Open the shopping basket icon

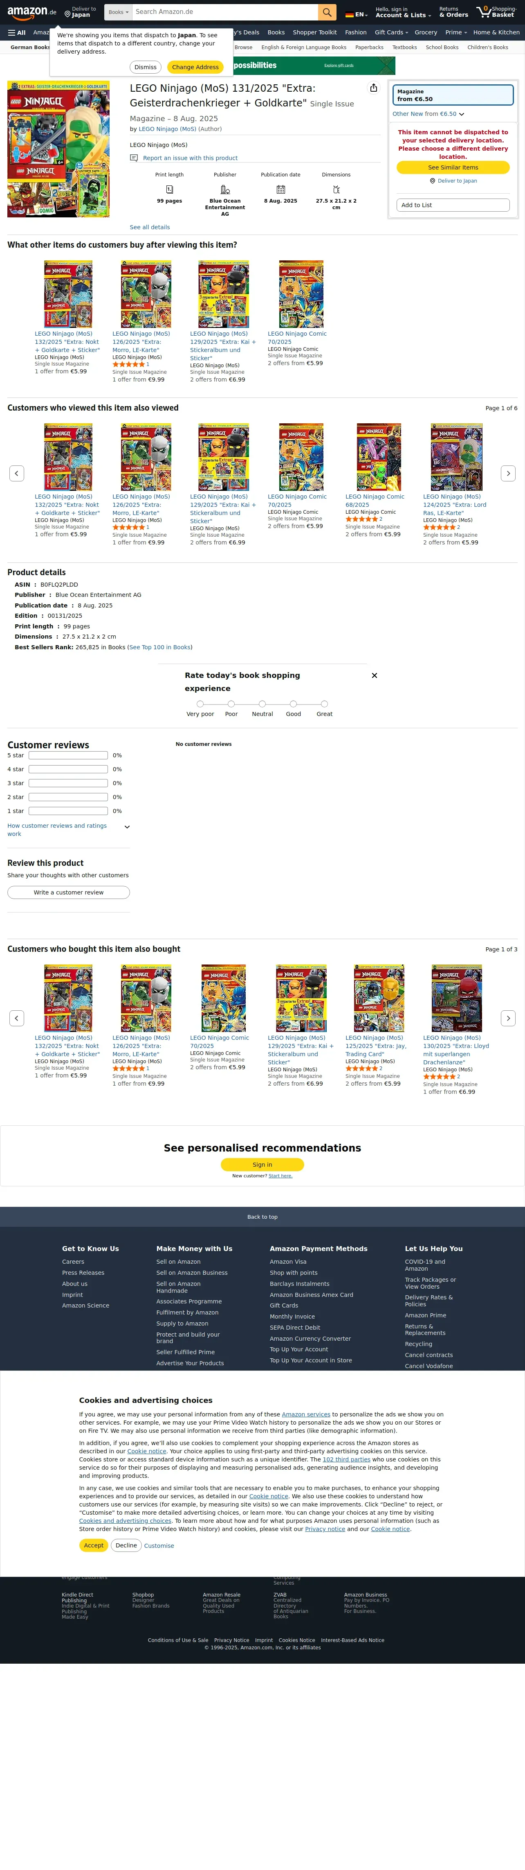coord(496,12)
